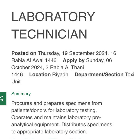Click the 'analytical equipment. Distributes specimens' line

[x=62, y=125]
